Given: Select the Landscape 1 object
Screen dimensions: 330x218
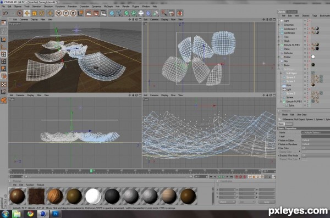Looking at the screenshot, I should tap(290, 29).
